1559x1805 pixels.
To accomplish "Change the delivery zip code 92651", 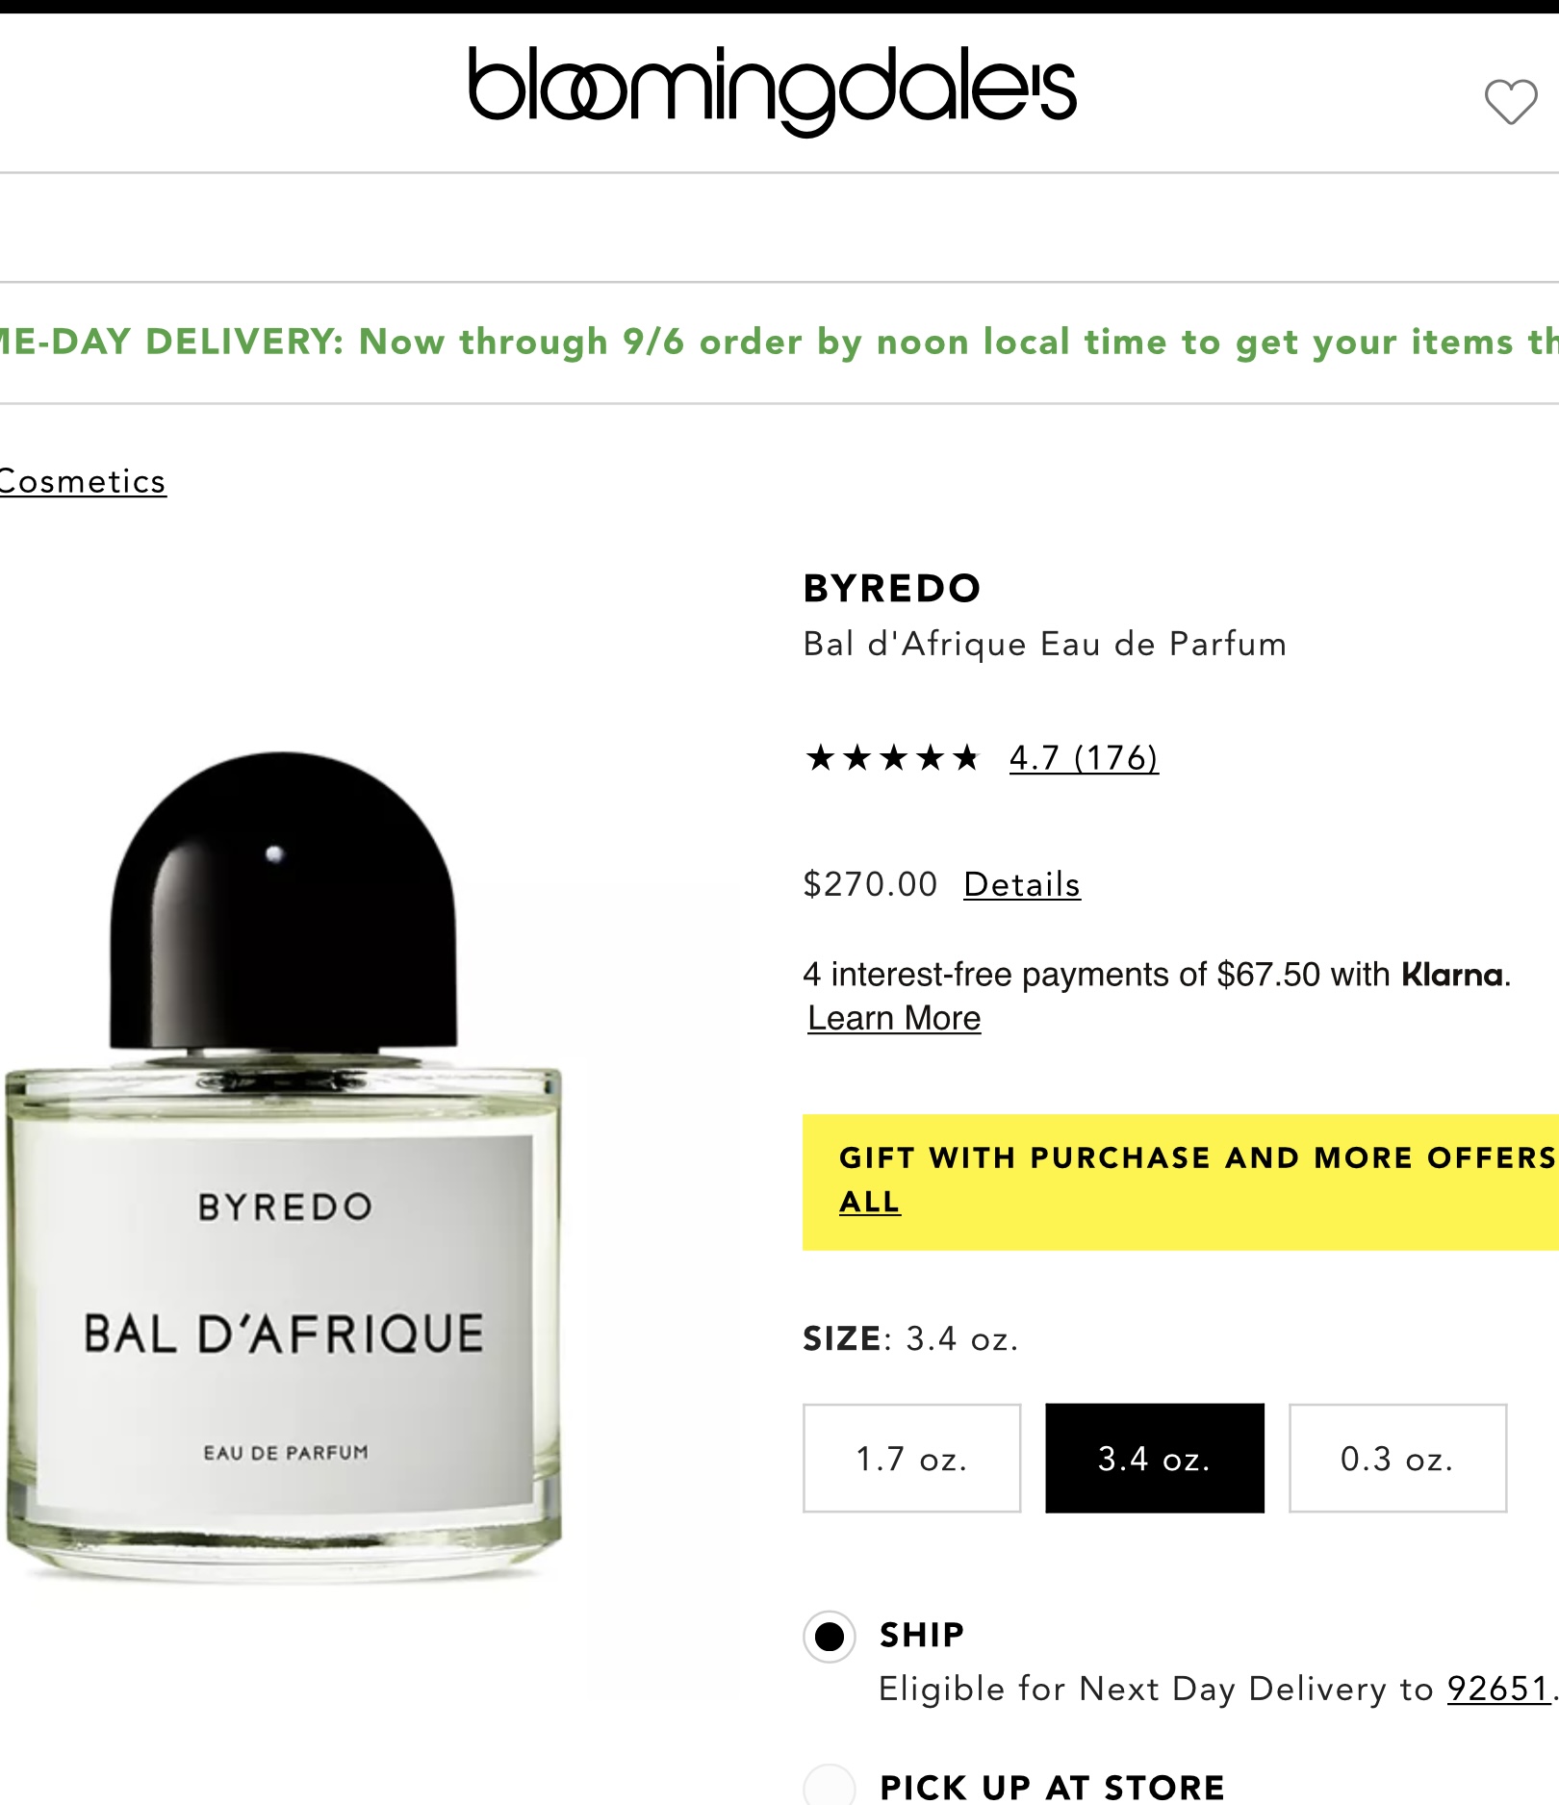I will tap(1499, 1689).
